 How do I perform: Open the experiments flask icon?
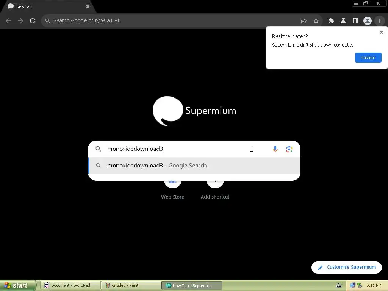[343, 21]
